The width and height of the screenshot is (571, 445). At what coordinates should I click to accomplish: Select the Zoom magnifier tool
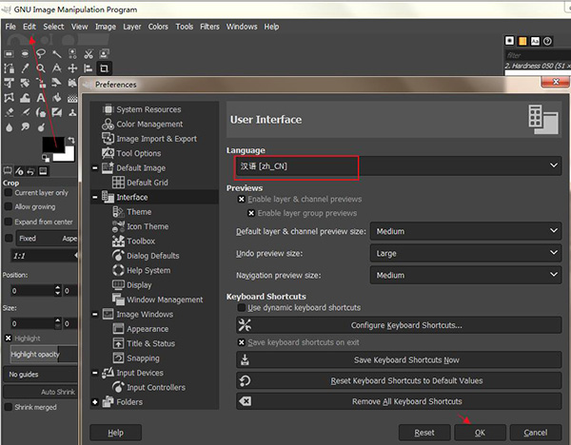pyautogui.click(x=41, y=68)
